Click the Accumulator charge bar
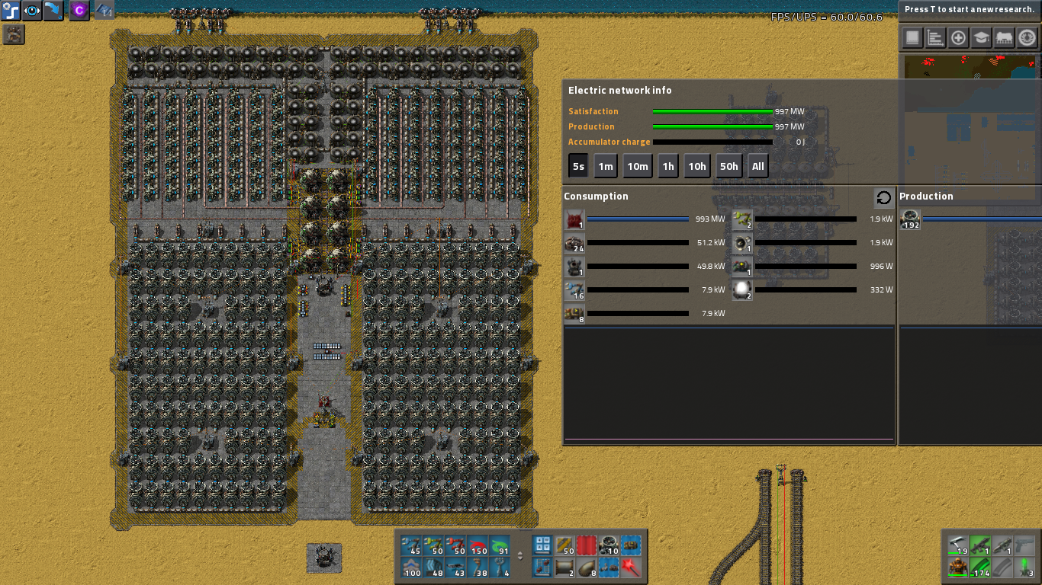The width and height of the screenshot is (1042, 585). (712, 142)
